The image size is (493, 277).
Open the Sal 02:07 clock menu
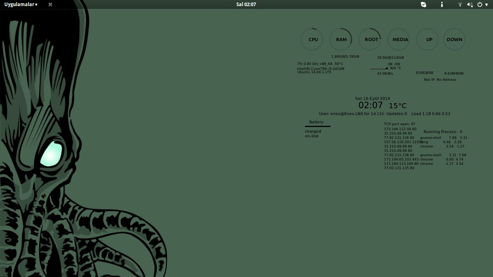pyautogui.click(x=246, y=4)
